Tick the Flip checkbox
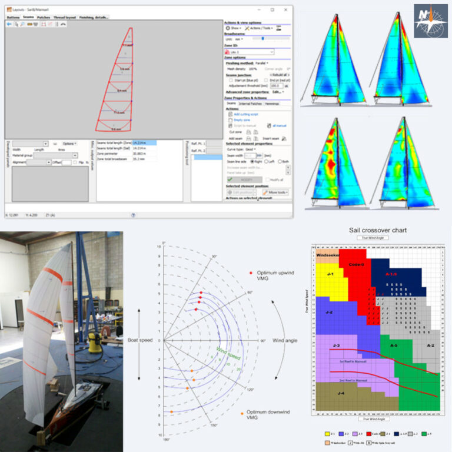The height and width of the screenshot is (452, 452). pyautogui.click(x=76, y=162)
